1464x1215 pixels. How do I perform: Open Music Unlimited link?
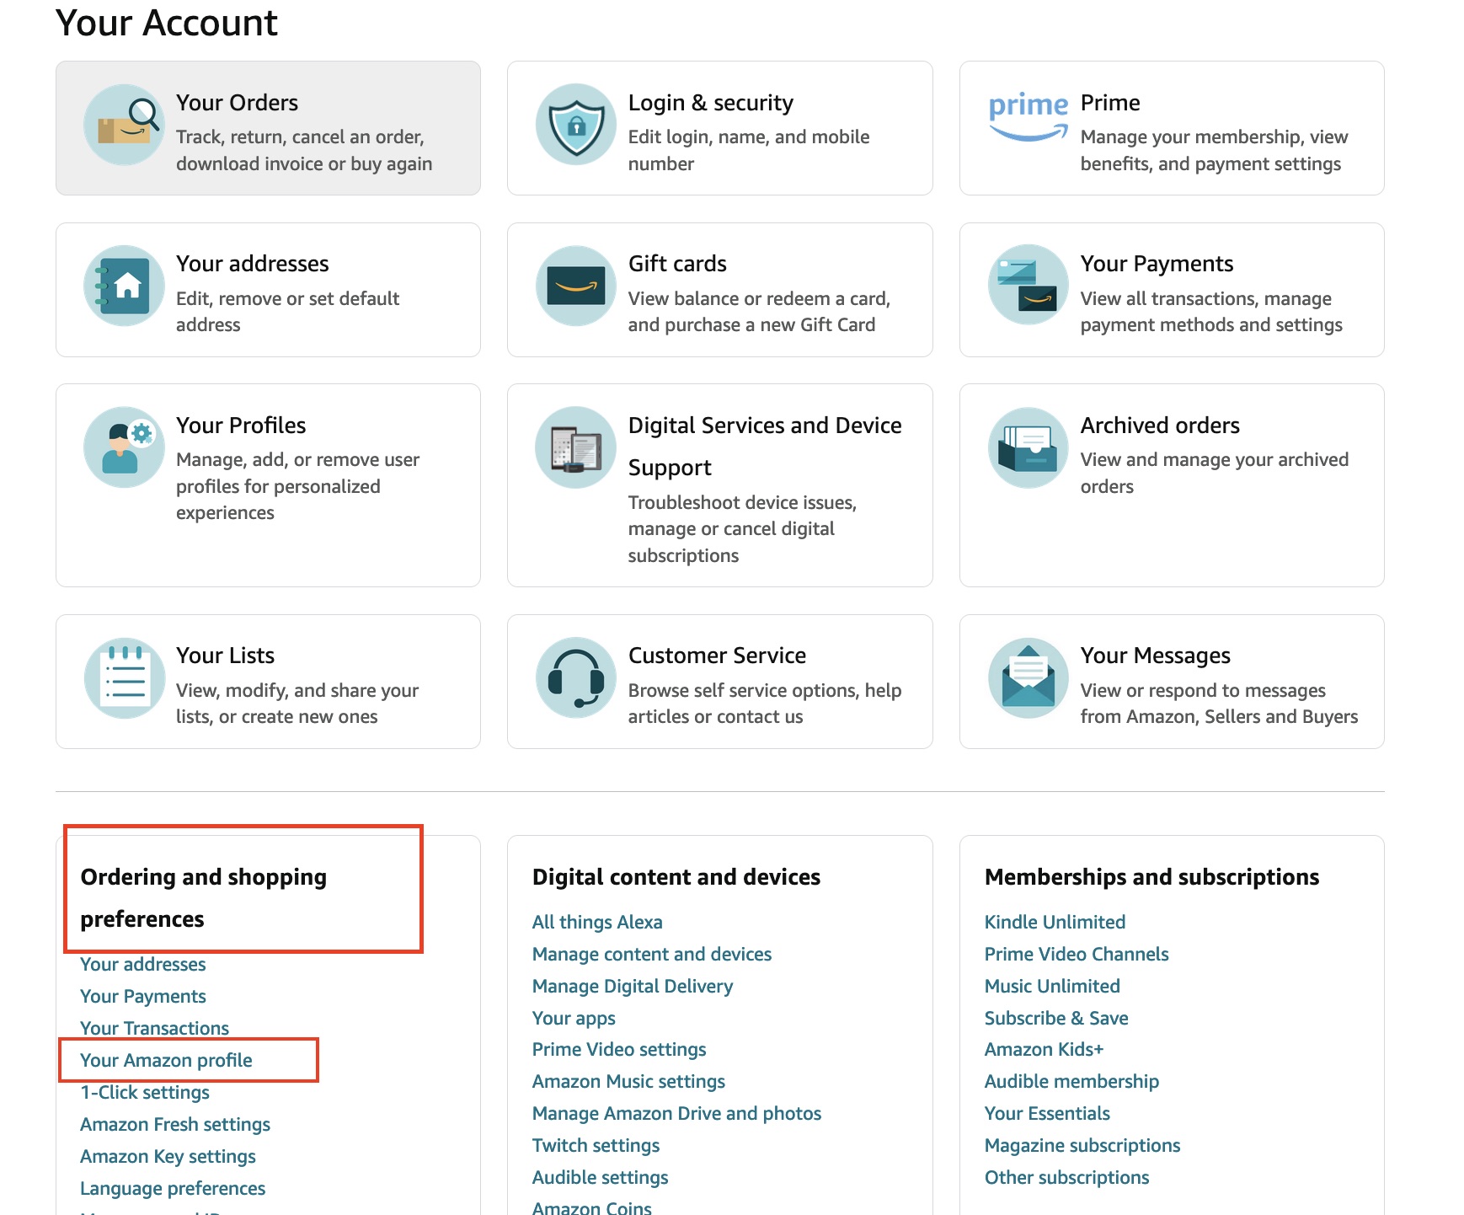pos(1051,986)
